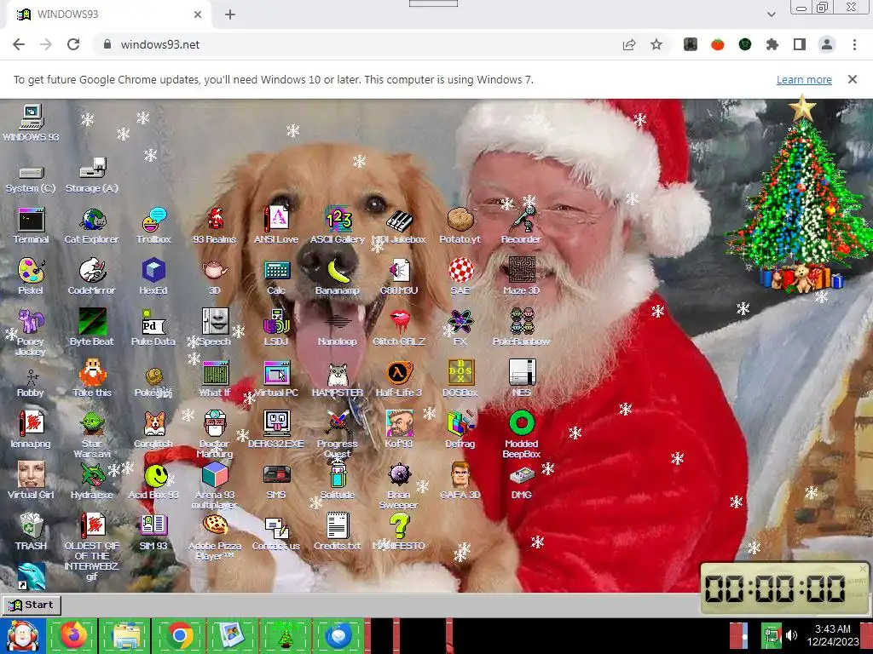Open Solitude icon
This screenshot has height=654, width=873.
click(338, 480)
